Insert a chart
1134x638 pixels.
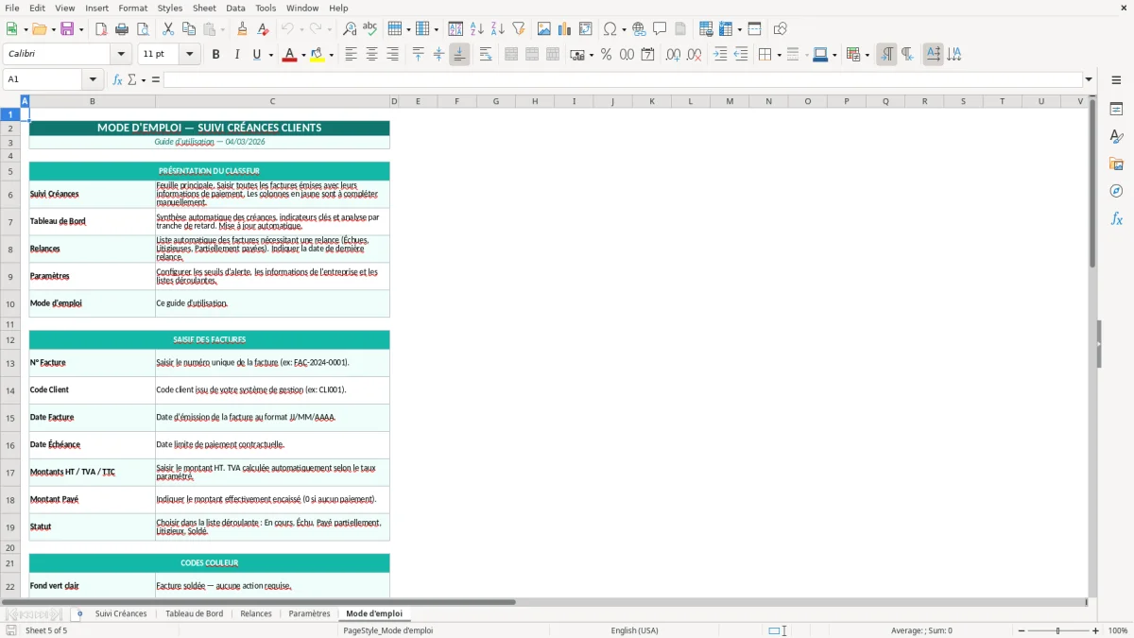pos(565,29)
